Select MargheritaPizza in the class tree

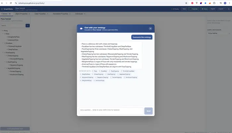click(x=14, y=37)
